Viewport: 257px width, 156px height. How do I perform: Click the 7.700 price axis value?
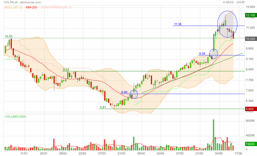(x=250, y=80)
